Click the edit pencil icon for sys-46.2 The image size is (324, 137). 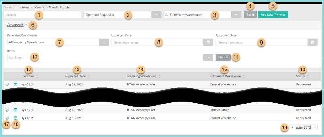click(x=8, y=118)
